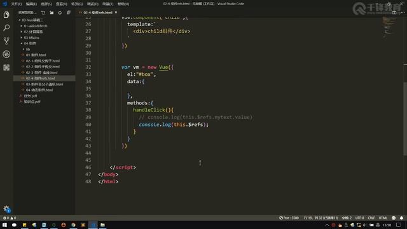
Task: Click the UTF-8 encoding in status bar
Action: pos(359,218)
